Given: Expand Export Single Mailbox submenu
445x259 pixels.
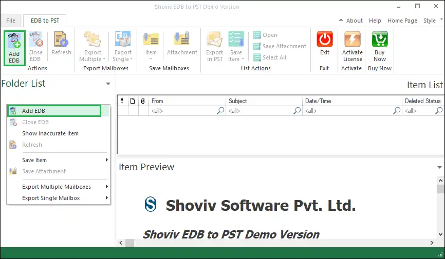Looking at the screenshot, I should pos(107,198).
